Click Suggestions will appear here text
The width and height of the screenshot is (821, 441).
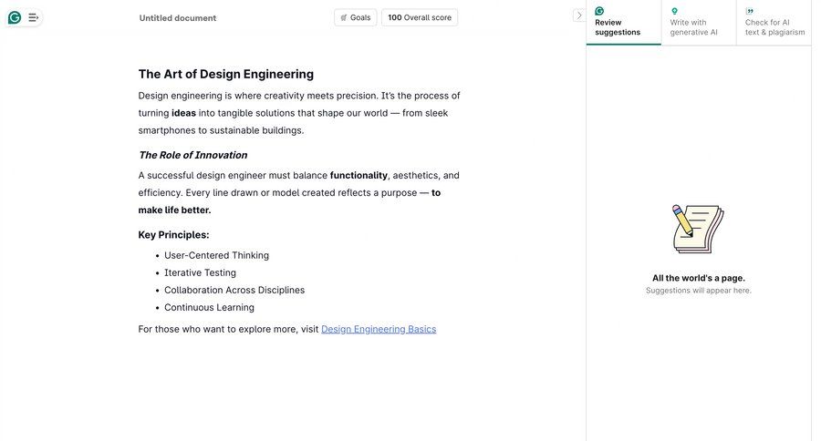pos(699,291)
